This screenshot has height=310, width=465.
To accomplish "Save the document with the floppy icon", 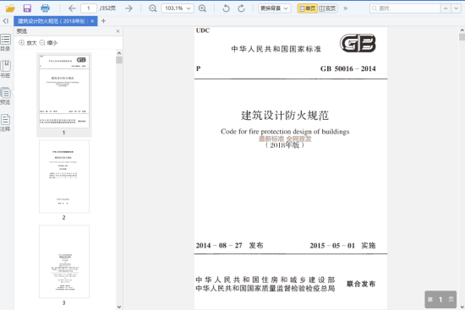I will tap(27, 8).
